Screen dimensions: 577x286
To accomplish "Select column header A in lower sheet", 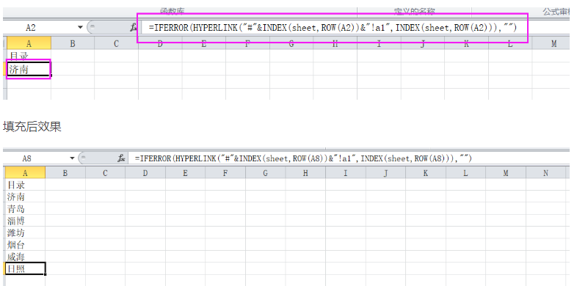I will (25, 173).
